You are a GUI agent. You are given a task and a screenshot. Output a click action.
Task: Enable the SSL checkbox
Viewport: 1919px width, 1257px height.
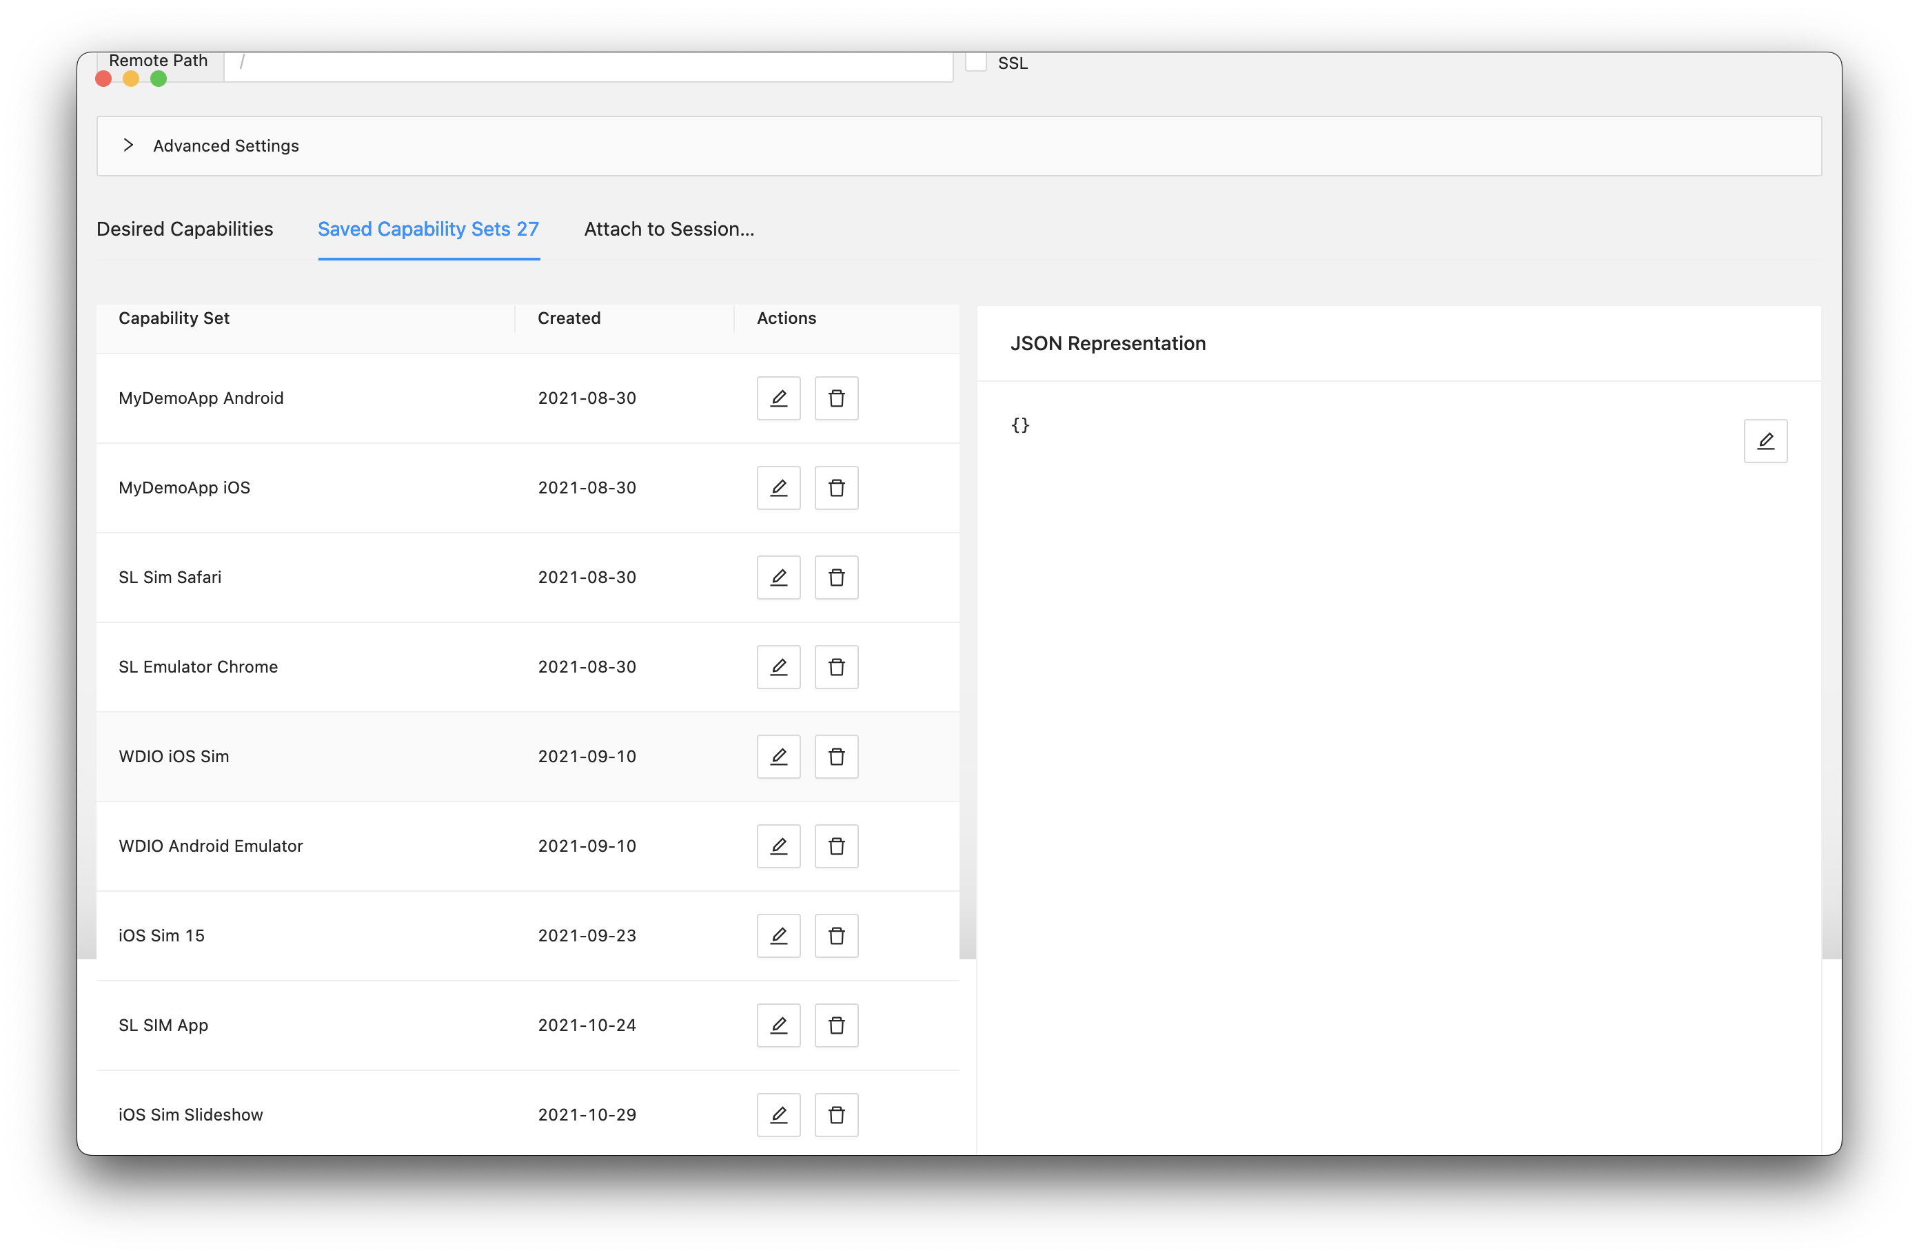click(x=975, y=62)
